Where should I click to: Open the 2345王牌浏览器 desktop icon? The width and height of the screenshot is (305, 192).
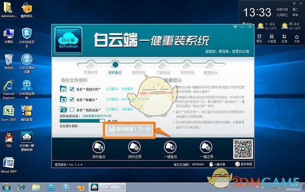coord(26,63)
